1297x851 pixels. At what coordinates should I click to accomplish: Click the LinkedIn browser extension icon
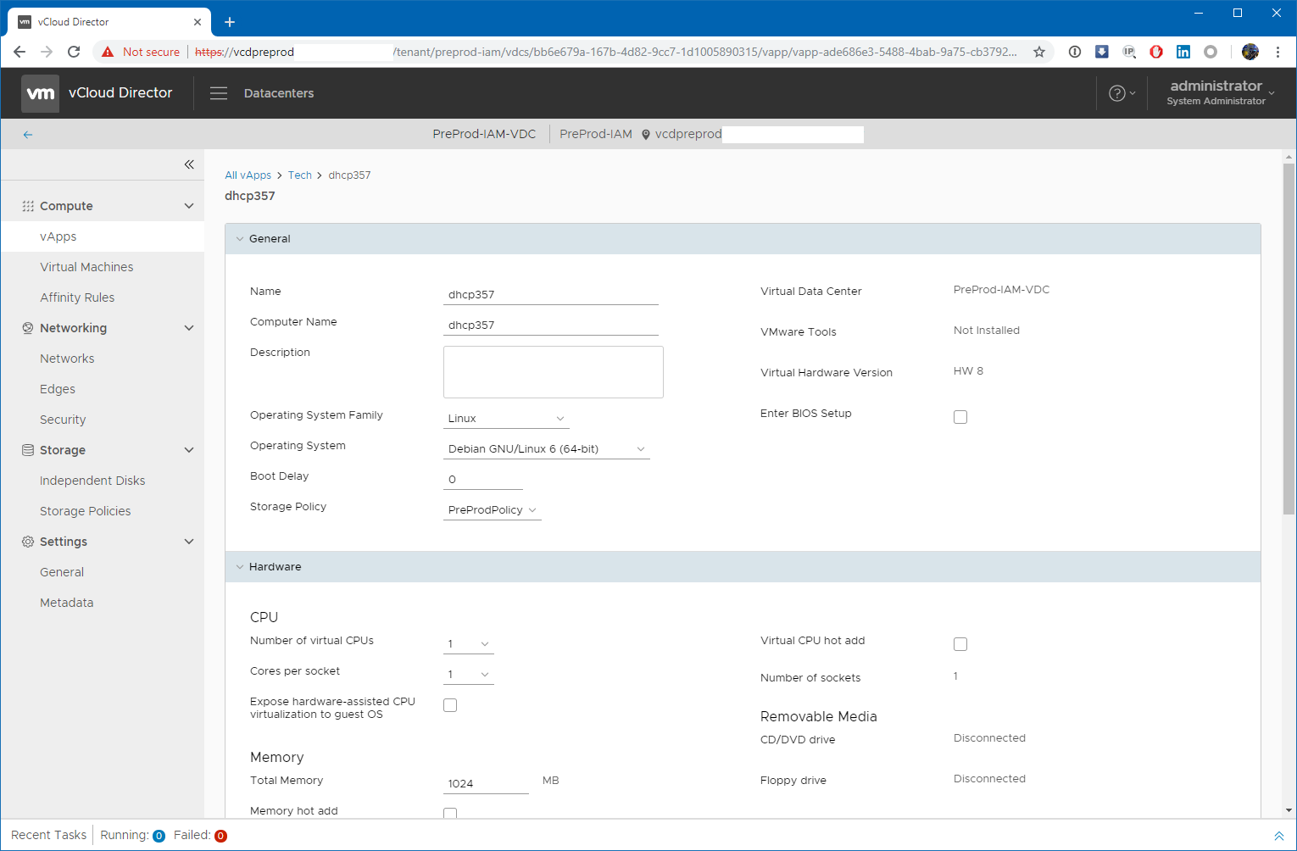click(x=1183, y=52)
